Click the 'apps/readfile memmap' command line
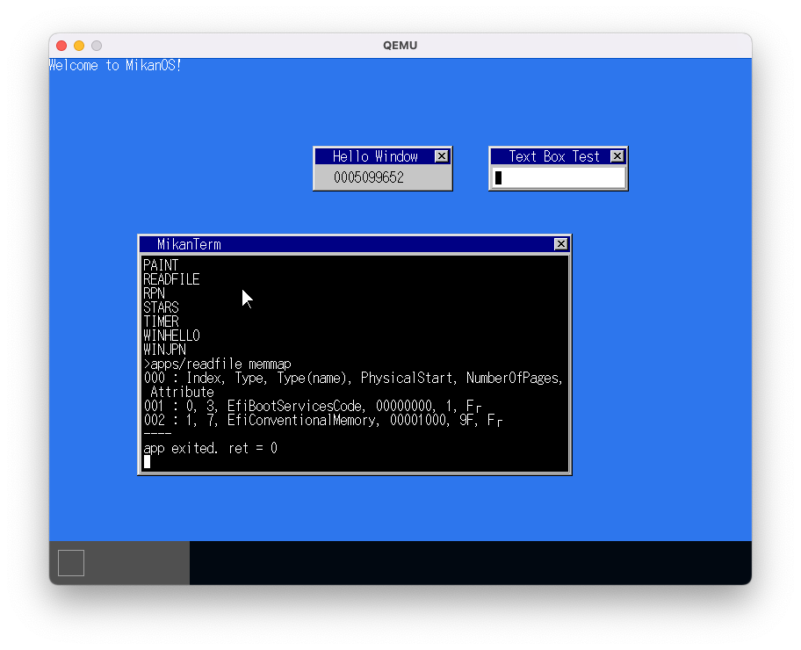 click(218, 364)
